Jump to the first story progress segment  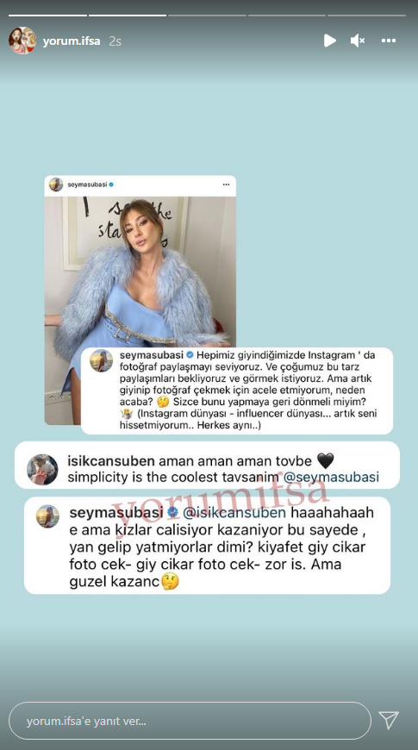[x=47, y=16]
